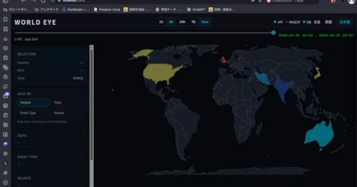Open the History panel clock icon
This screenshot has width=357, height=187.
coord(5,48)
